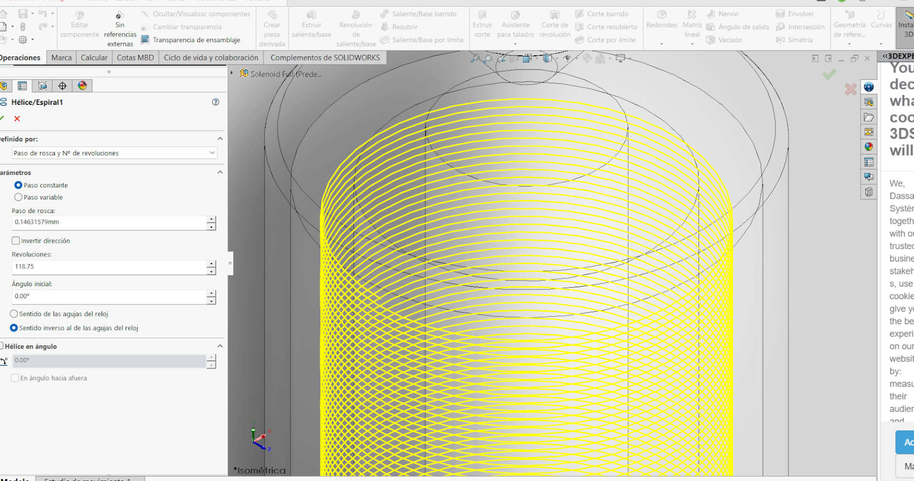Viewport: 914px width, 481px height.
Task: Click the green checkmark to accept helix
Action: [2, 118]
